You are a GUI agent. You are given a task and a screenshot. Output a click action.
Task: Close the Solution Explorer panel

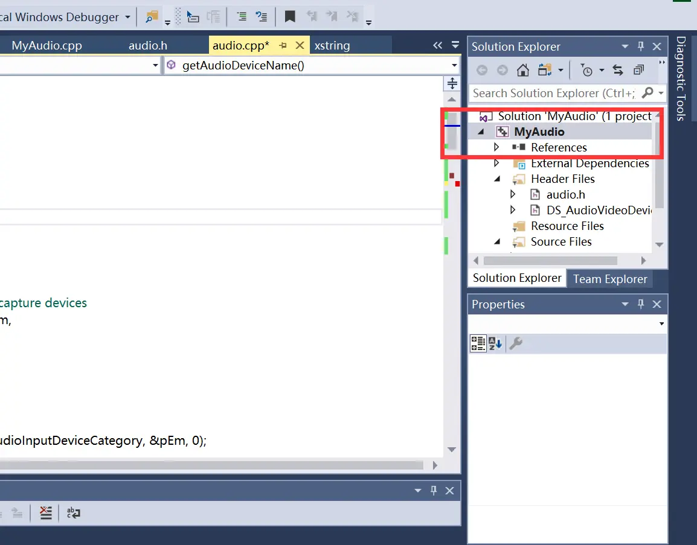[x=657, y=46]
